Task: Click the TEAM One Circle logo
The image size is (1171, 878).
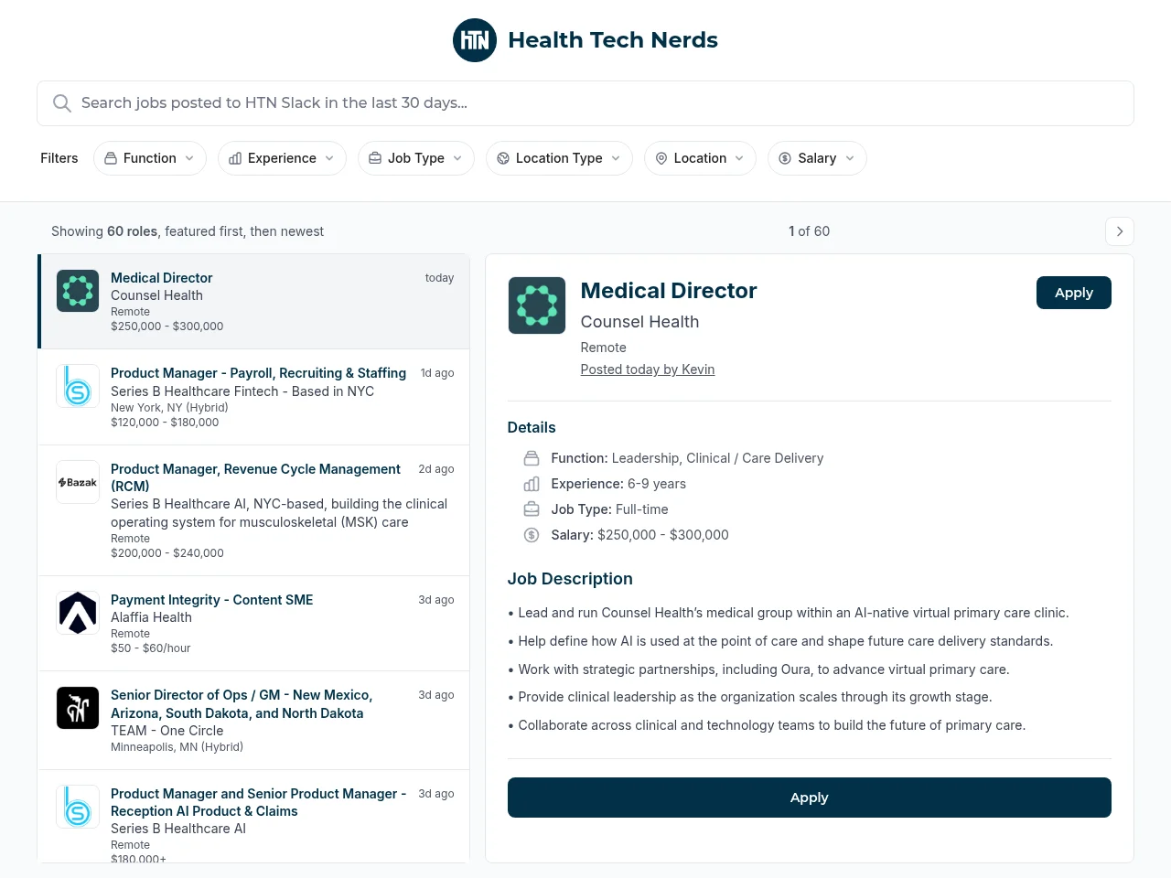Action: (x=78, y=708)
